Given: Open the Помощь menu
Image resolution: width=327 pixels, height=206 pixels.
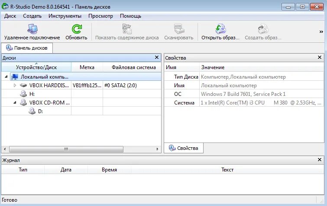Looking at the screenshot, I should [x=130, y=16].
